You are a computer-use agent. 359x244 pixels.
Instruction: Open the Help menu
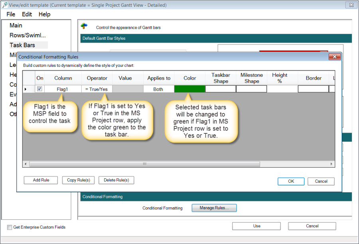click(x=44, y=14)
